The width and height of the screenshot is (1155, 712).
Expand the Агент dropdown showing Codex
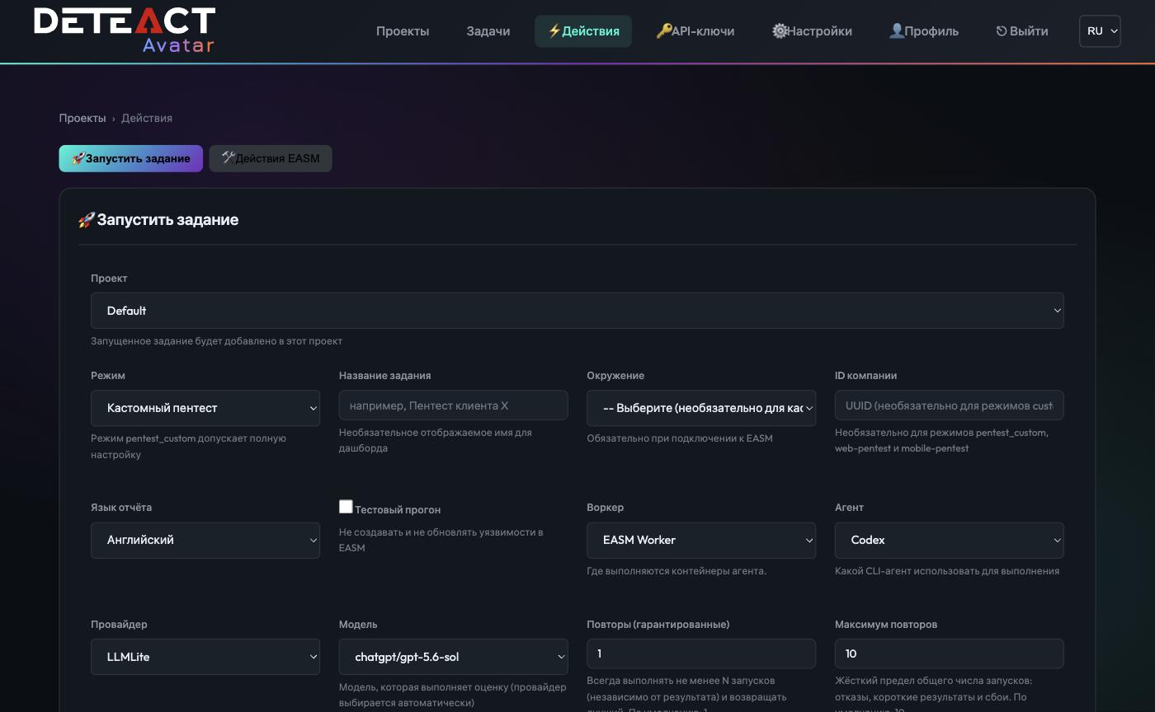click(x=950, y=541)
